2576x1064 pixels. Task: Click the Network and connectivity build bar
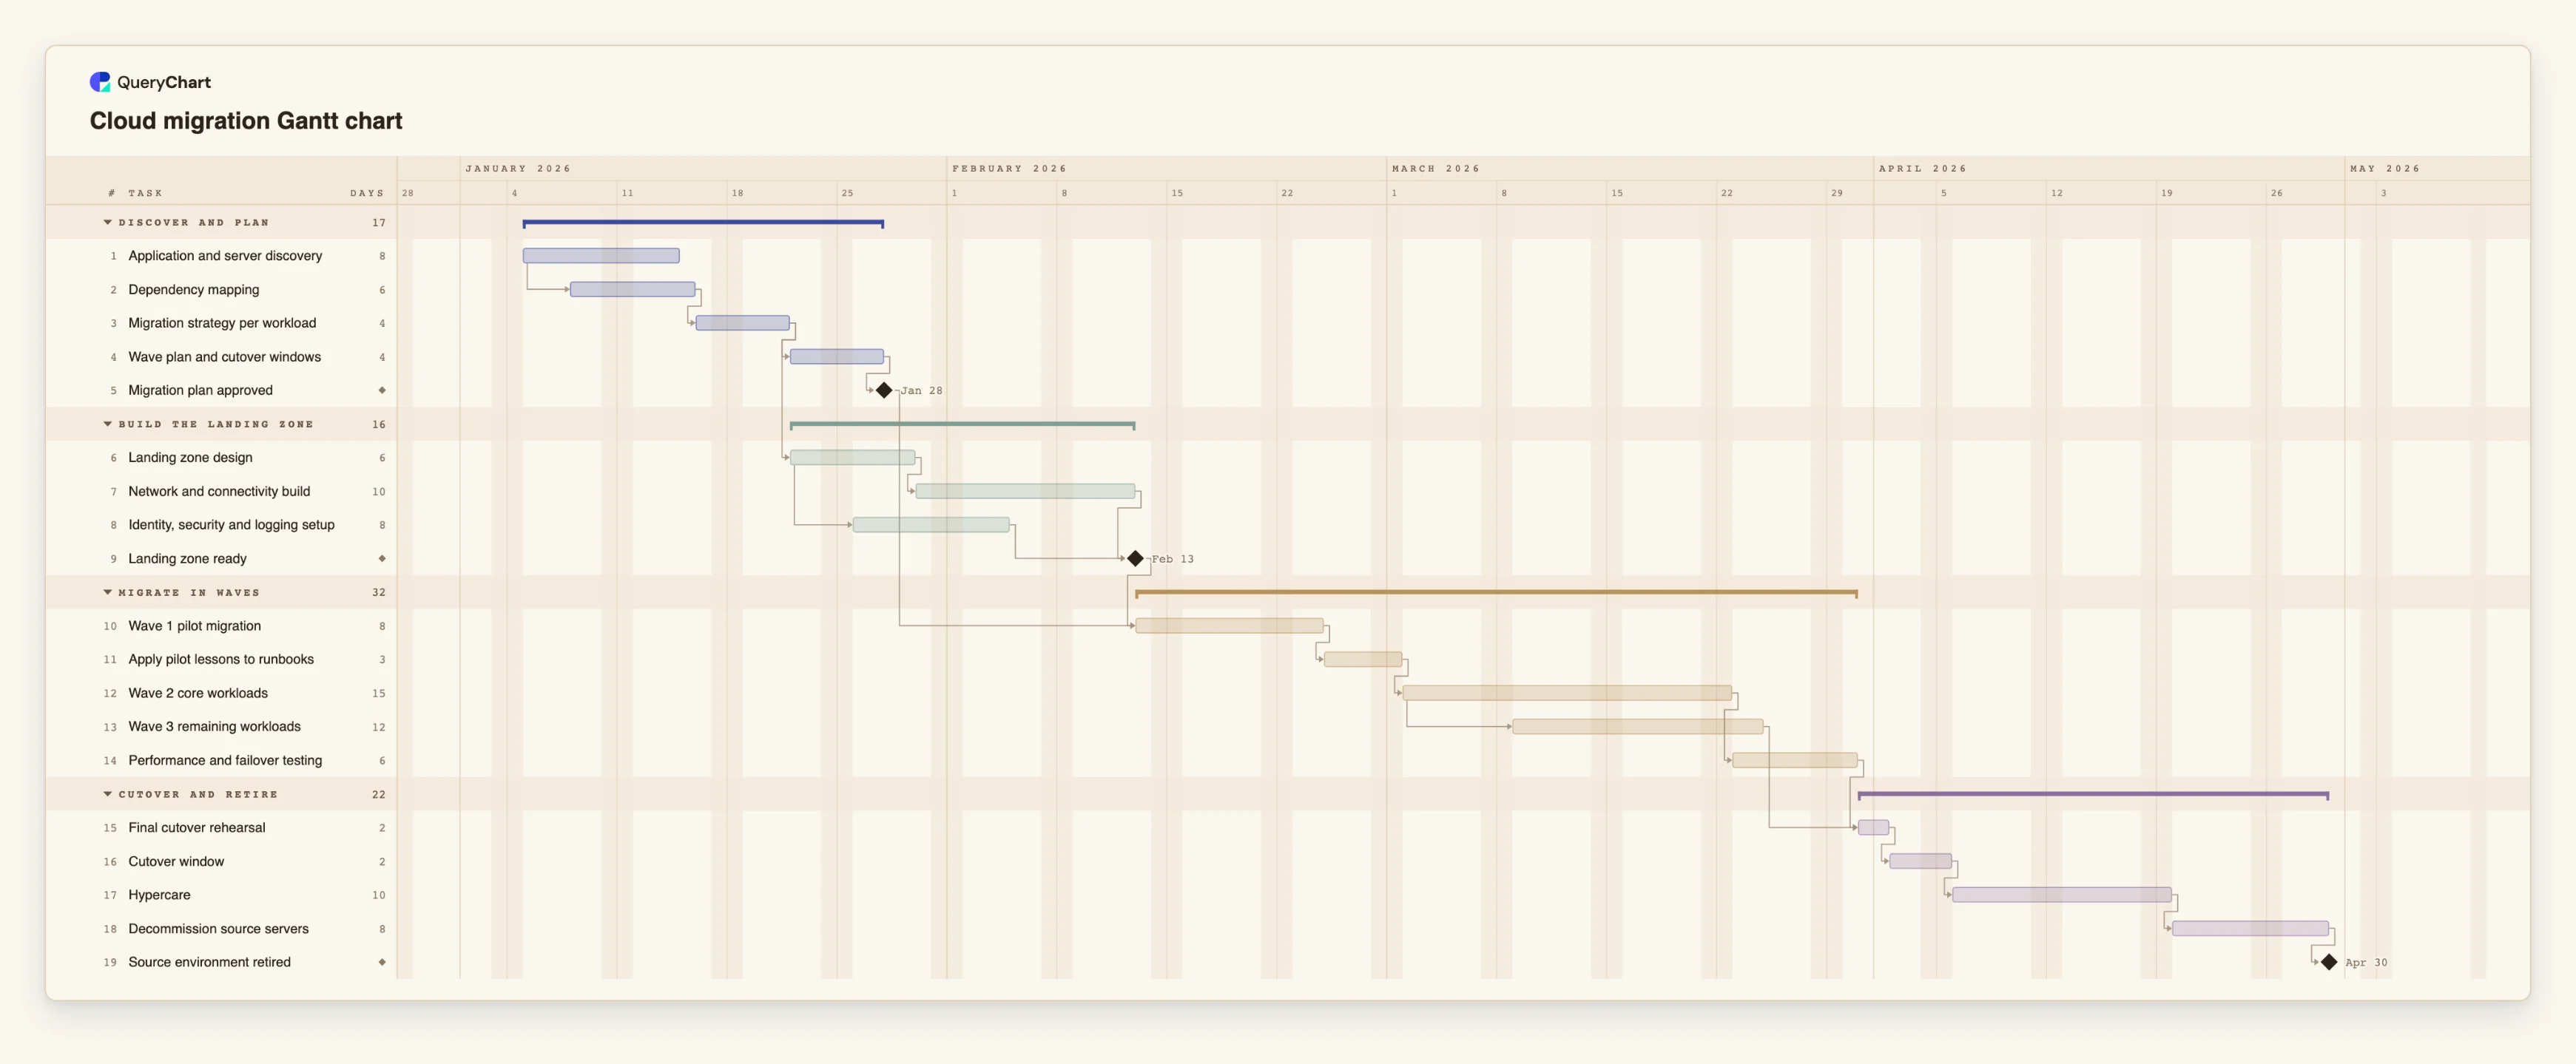(1025, 492)
